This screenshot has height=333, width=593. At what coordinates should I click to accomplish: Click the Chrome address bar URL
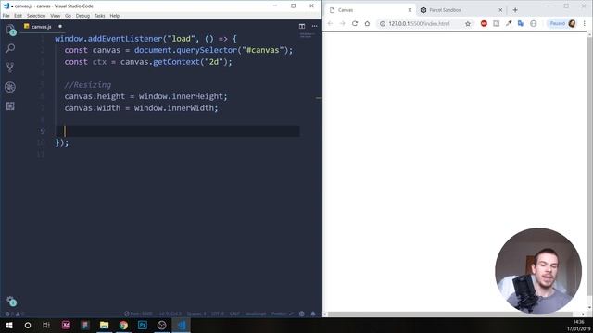(419, 23)
